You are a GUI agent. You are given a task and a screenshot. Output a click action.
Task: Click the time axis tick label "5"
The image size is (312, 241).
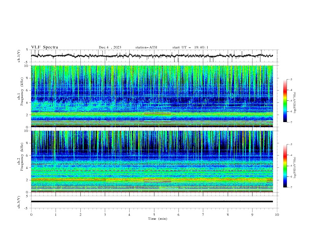(154, 215)
